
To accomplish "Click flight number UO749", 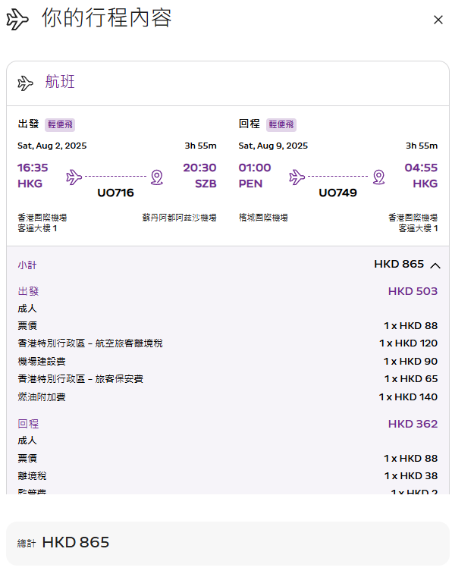I will click(x=337, y=193).
